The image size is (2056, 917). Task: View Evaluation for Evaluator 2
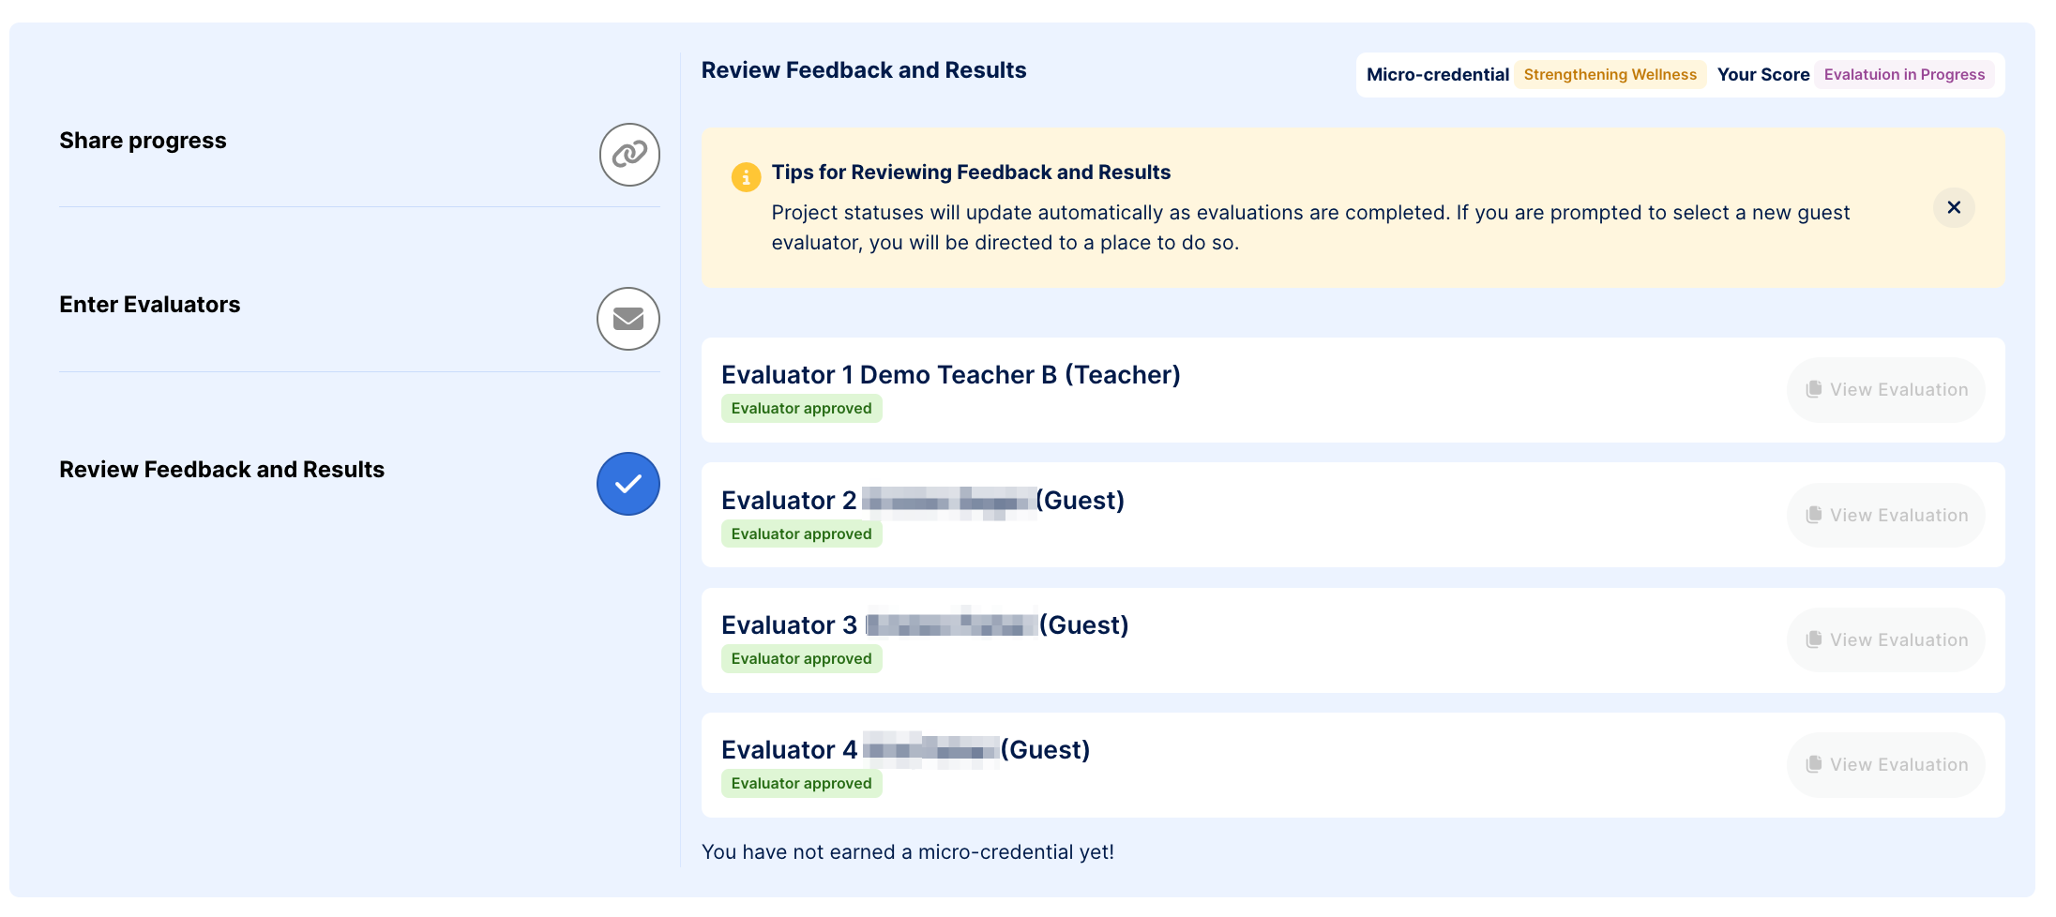pyautogui.click(x=1886, y=515)
